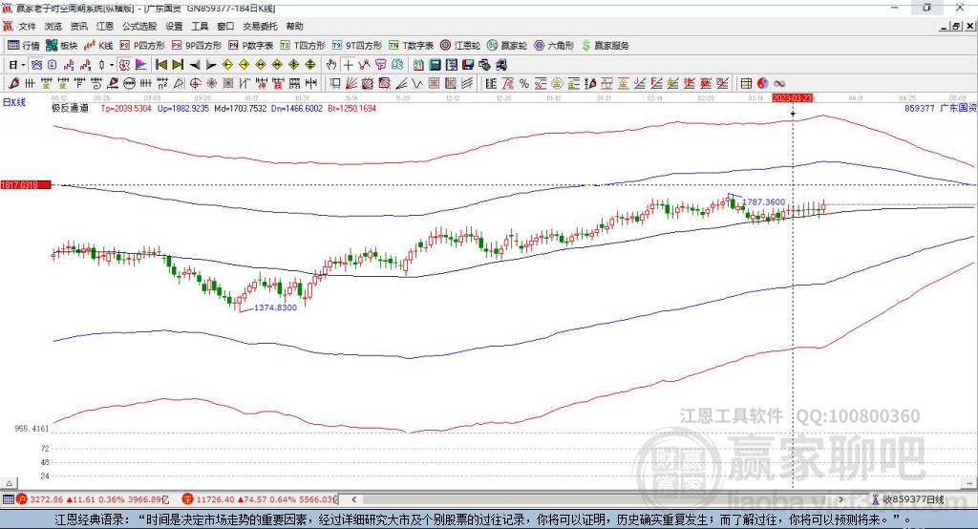The image size is (978, 529).
Task: Step chart right with black right arrow
Action: point(211,65)
